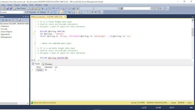Screen dimensions: 195x110
Task: Click the vertical scrollbar in editor
Action: [x=193, y=32]
